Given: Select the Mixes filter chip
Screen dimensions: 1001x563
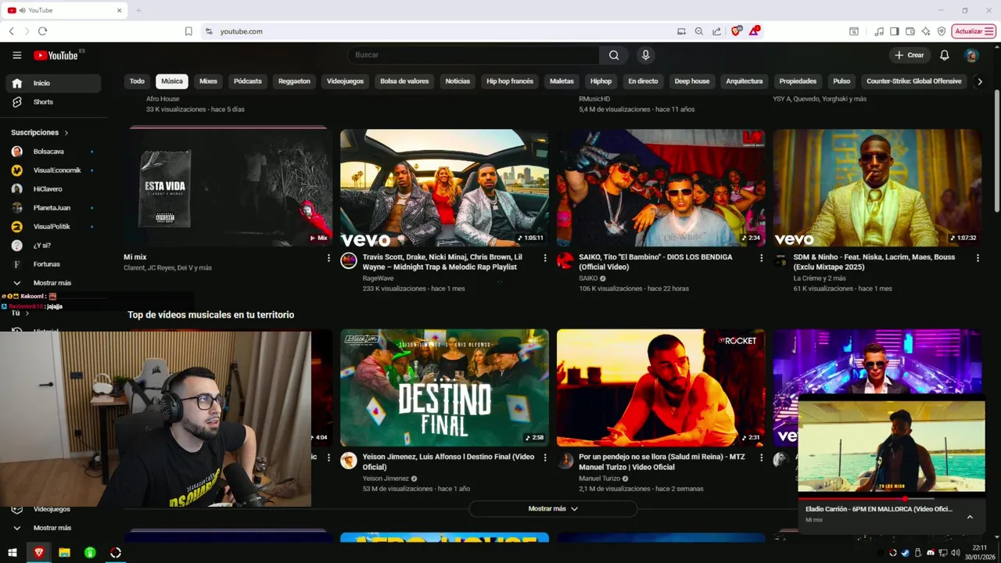Looking at the screenshot, I should (x=208, y=81).
